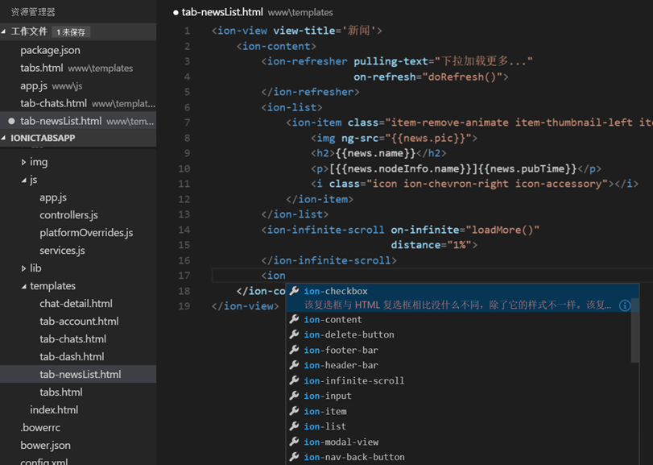Click the wrench icon beside ion-list suggestion
Screen dimensions: 653x465
tap(294, 426)
